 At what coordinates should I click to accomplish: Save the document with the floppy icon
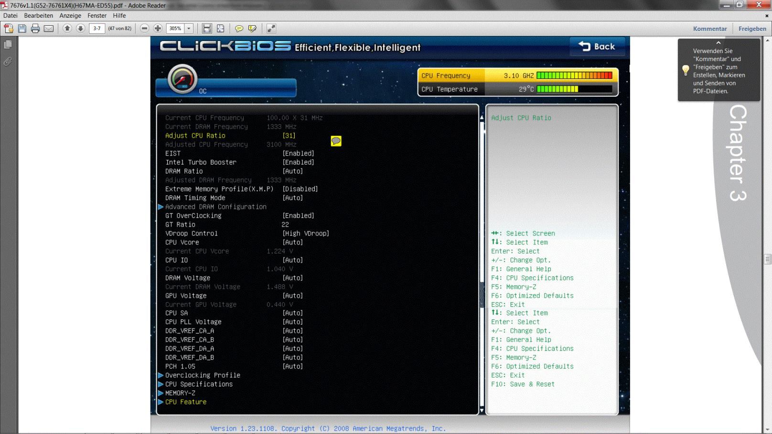click(x=22, y=29)
